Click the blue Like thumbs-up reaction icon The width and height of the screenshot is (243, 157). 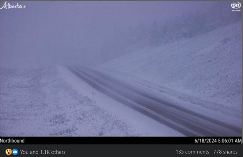[15, 152]
